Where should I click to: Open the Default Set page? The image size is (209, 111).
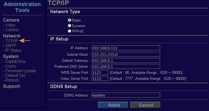click(x=15, y=75)
